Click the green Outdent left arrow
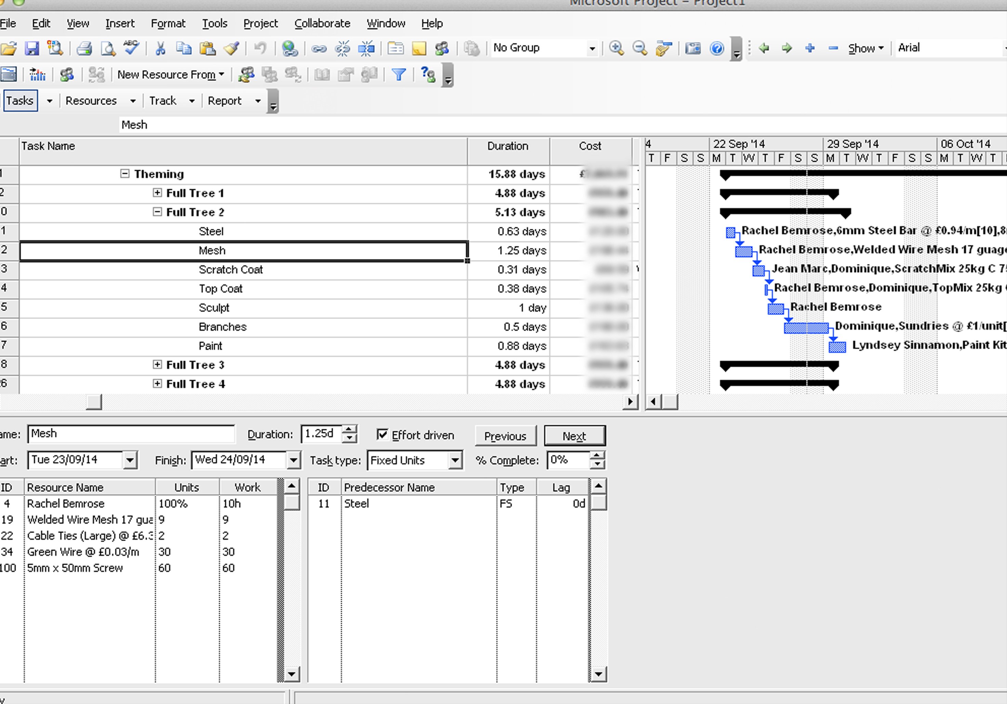The width and height of the screenshot is (1007, 704). (x=764, y=48)
